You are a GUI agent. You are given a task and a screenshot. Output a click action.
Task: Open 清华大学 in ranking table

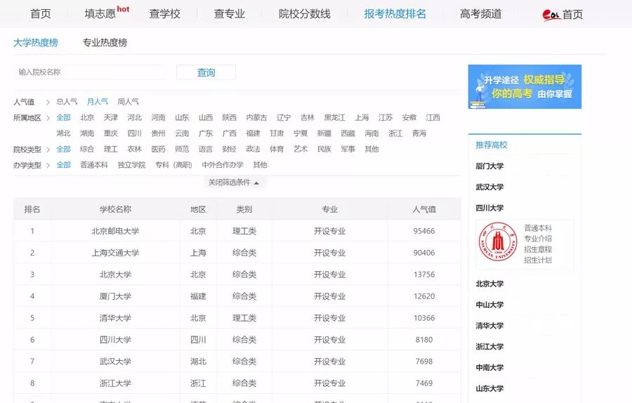tap(116, 318)
